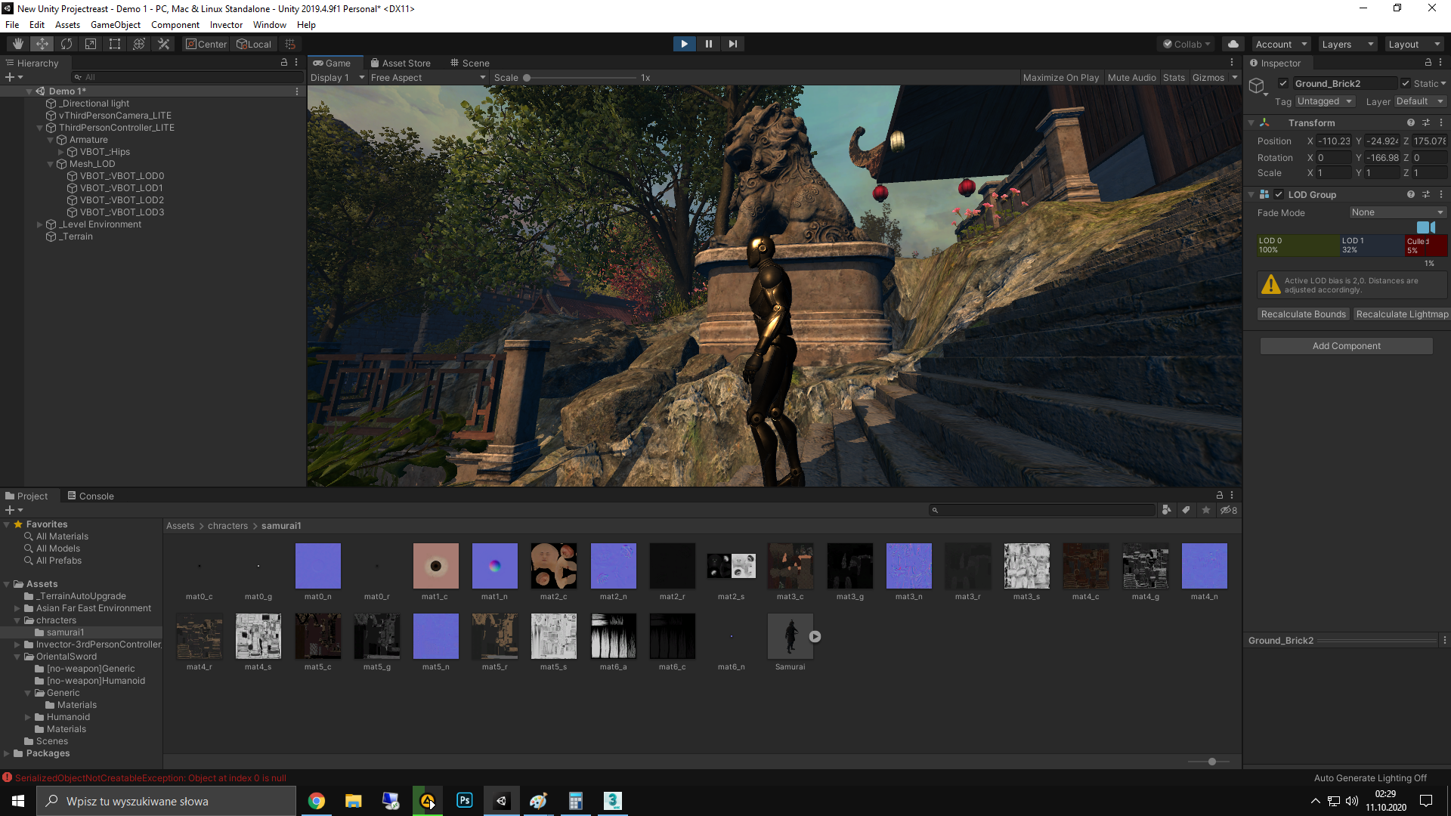
Task: Open the Layer Default dropdown
Action: pos(1420,101)
